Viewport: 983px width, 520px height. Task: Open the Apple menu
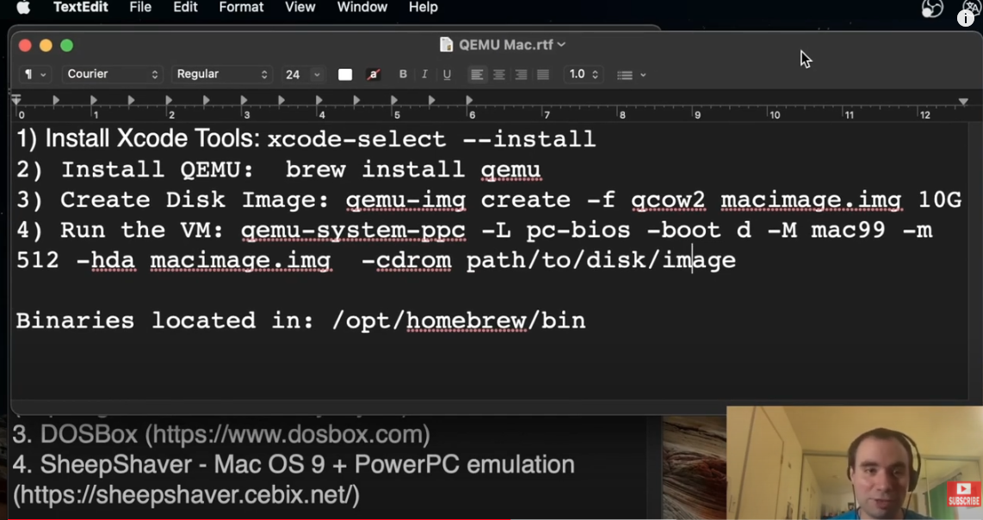point(23,7)
